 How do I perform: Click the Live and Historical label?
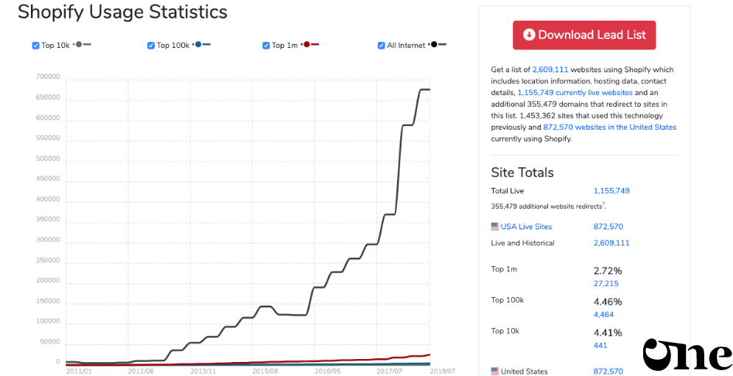tap(522, 243)
